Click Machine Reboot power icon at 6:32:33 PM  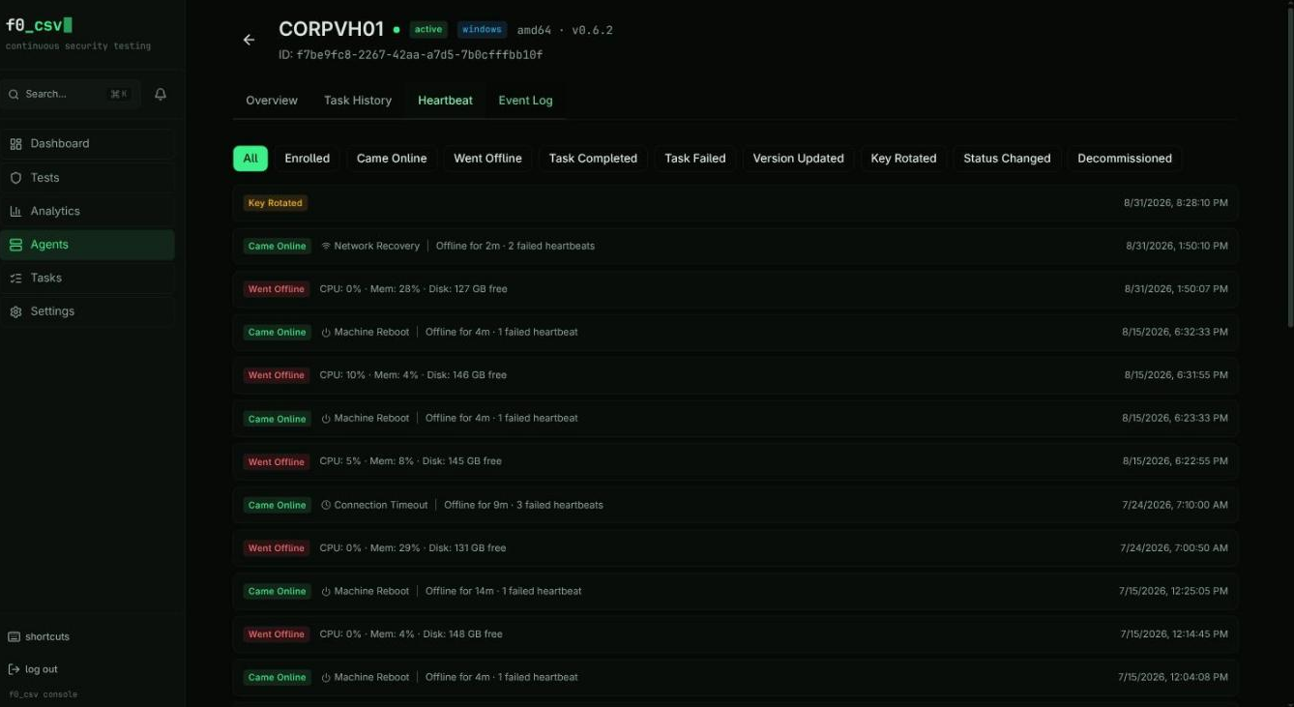point(326,332)
